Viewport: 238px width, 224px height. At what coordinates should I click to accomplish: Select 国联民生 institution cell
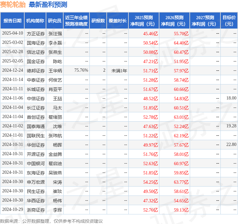pyautogui.click(x=36, y=136)
